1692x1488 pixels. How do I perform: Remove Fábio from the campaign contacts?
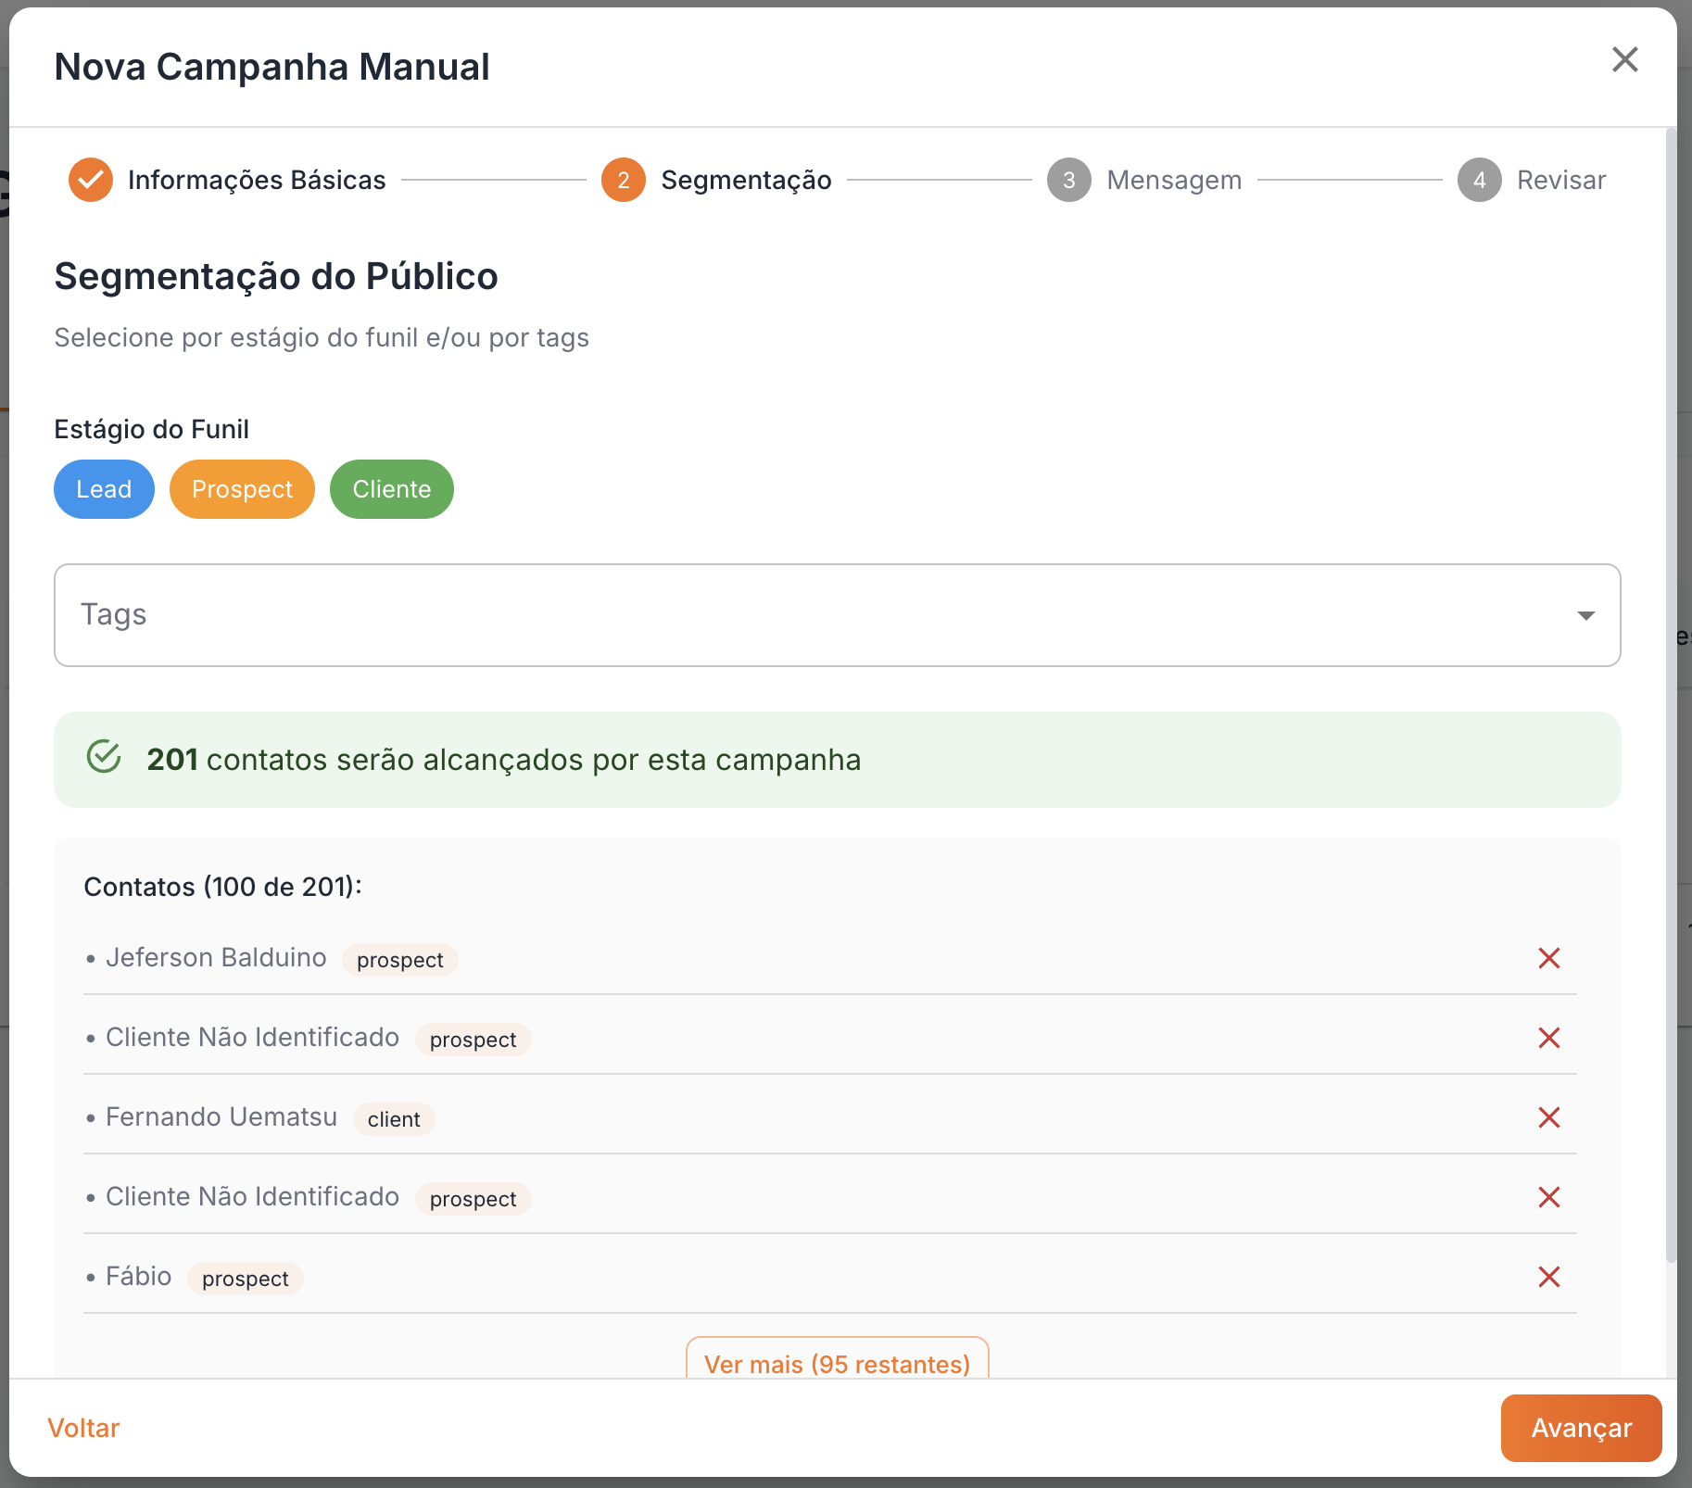pos(1549,1277)
